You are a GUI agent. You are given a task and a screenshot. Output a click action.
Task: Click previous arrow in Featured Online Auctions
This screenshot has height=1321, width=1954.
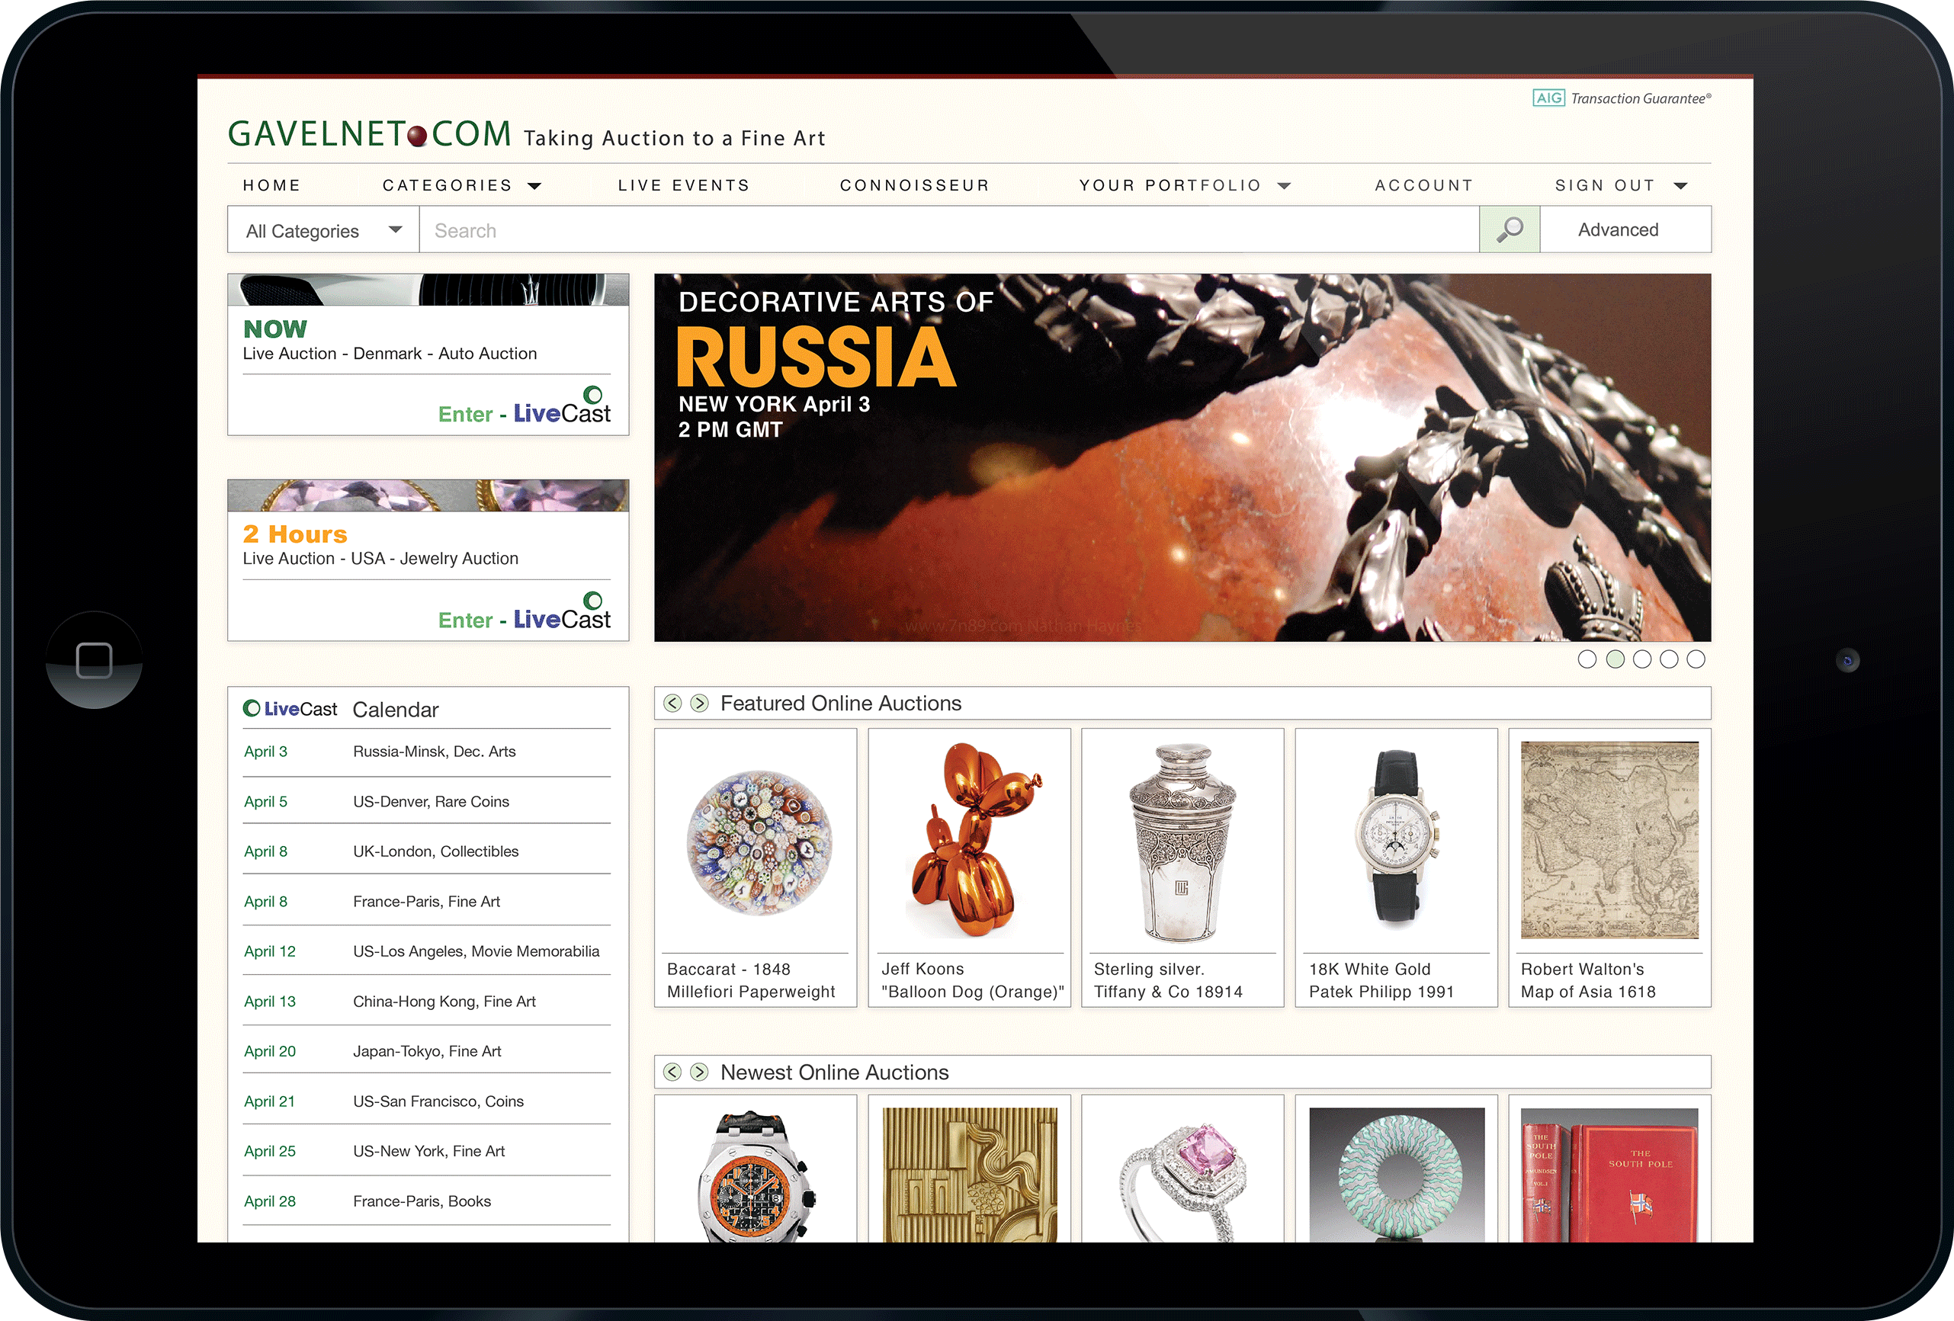pyautogui.click(x=672, y=703)
